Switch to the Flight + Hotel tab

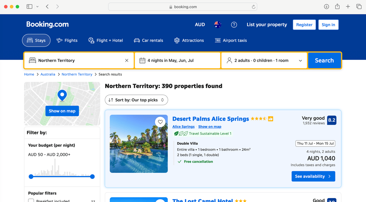[x=106, y=40]
